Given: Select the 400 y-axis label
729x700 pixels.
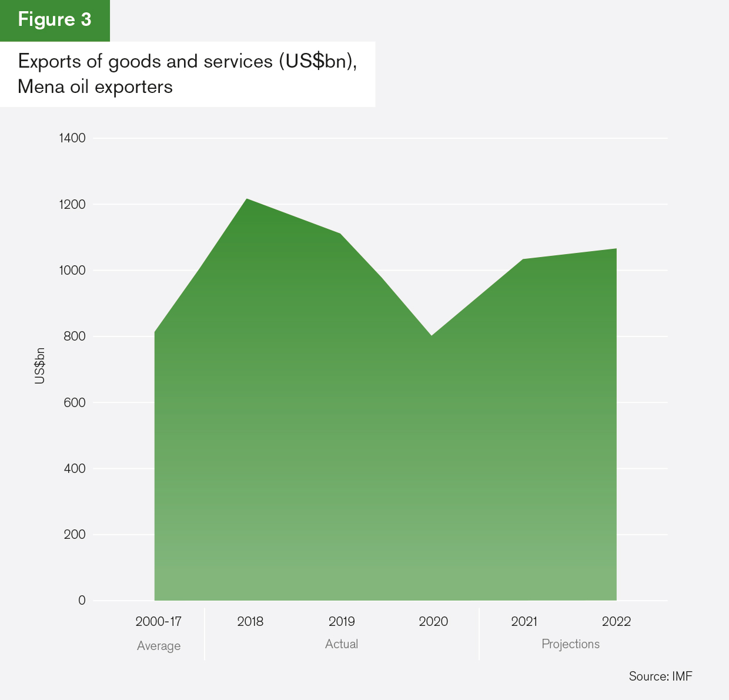Looking at the screenshot, I should (x=75, y=469).
